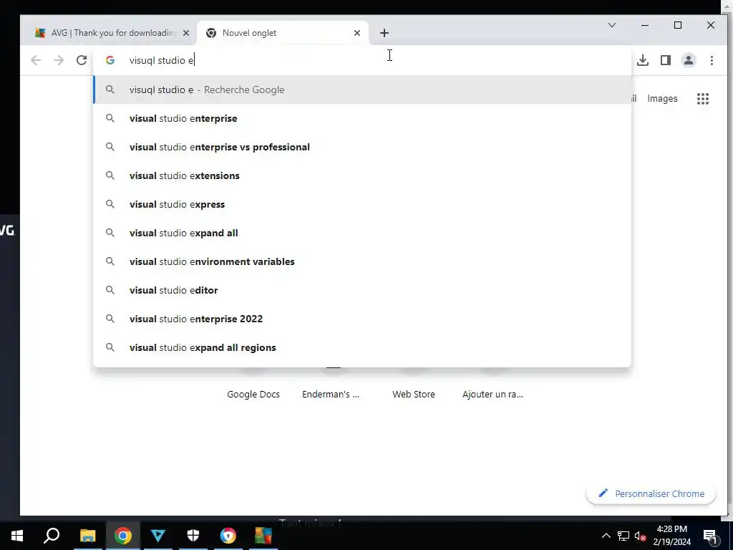Open tab search chevron dropdown
This screenshot has width=733, height=550.
pos(612,25)
